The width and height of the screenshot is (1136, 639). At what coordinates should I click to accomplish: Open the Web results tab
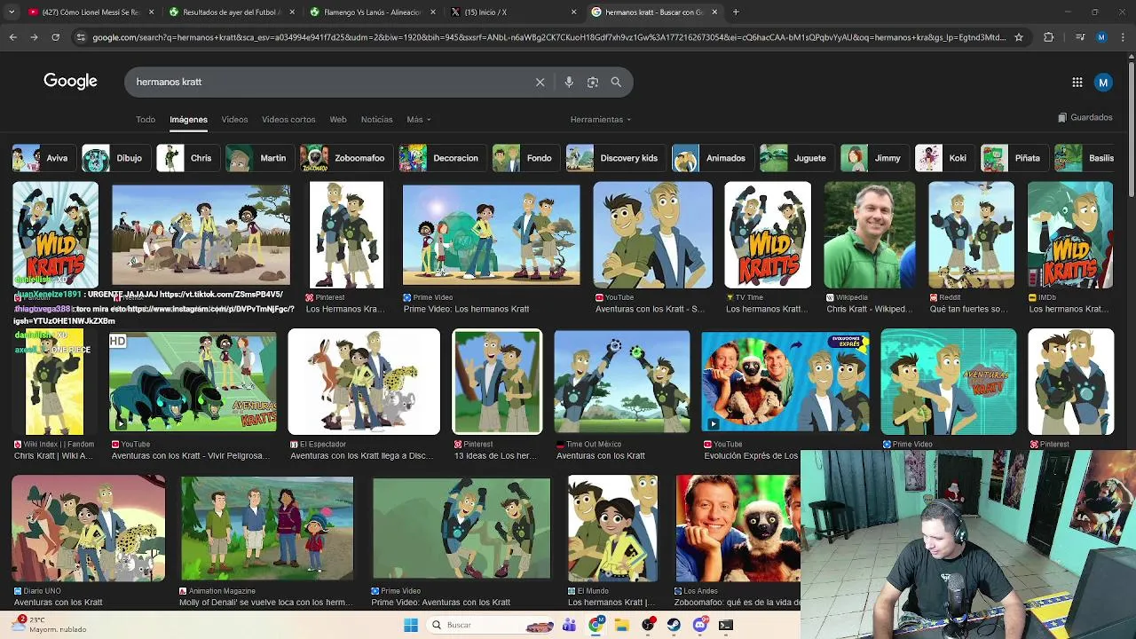click(x=338, y=119)
